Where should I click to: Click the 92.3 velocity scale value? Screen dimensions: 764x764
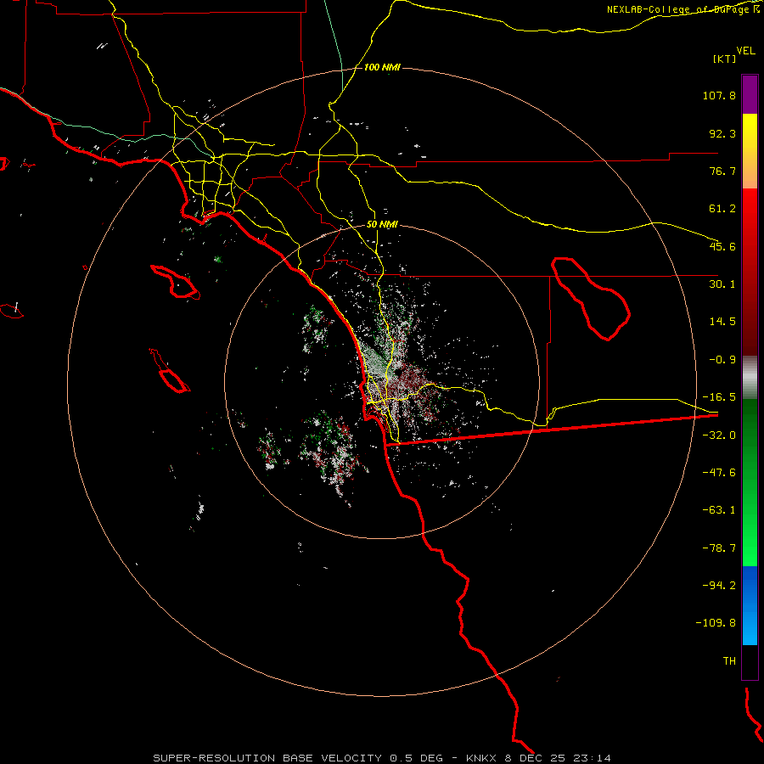pos(722,133)
